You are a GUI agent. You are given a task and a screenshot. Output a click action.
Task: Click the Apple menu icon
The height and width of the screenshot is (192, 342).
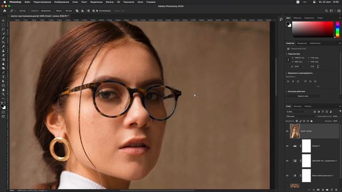(5, 2)
